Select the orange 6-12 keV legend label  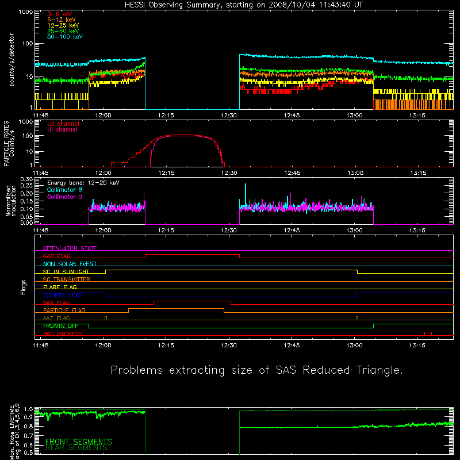(x=62, y=20)
